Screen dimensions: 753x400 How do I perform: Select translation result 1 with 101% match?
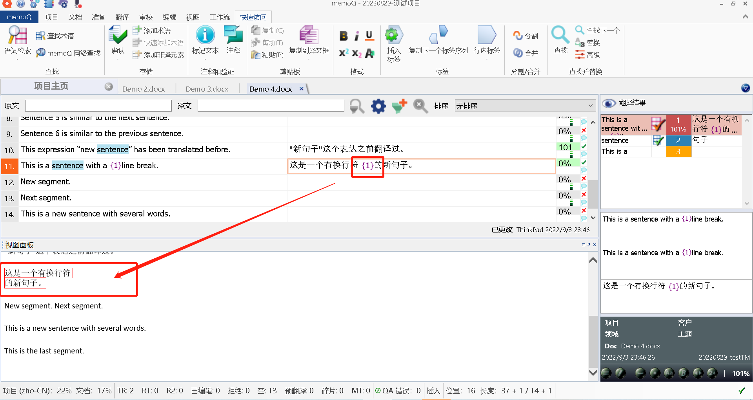(x=671, y=124)
